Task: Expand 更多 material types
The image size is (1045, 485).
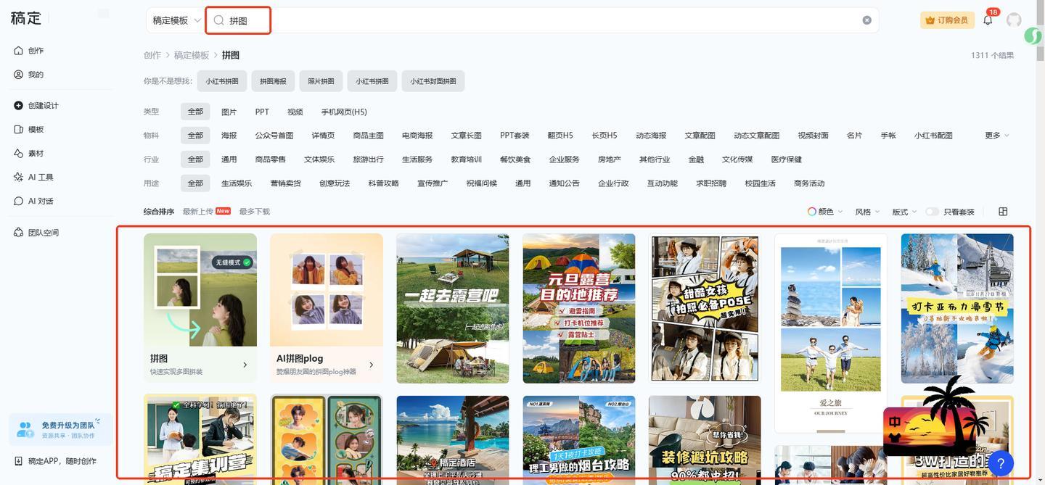Action: click(x=996, y=136)
